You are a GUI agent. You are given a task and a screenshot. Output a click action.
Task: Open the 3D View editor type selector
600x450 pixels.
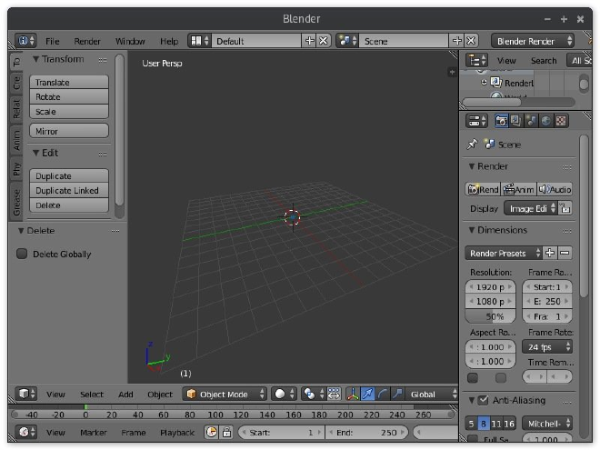[x=25, y=394]
